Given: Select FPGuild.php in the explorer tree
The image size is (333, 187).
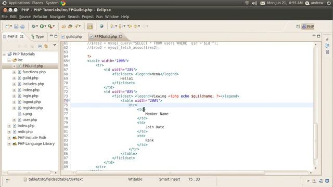Looking at the screenshot, I should (x=32, y=66).
